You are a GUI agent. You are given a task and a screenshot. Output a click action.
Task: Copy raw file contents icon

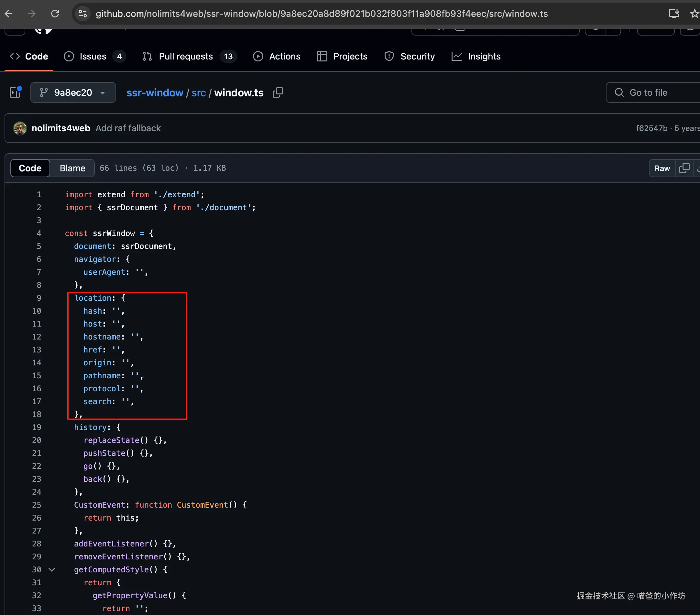(x=684, y=168)
